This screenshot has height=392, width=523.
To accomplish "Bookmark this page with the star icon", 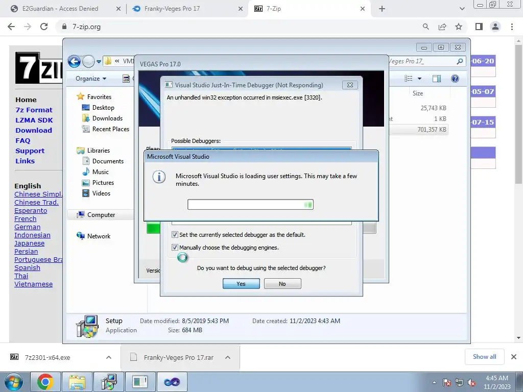I will tap(459, 27).
